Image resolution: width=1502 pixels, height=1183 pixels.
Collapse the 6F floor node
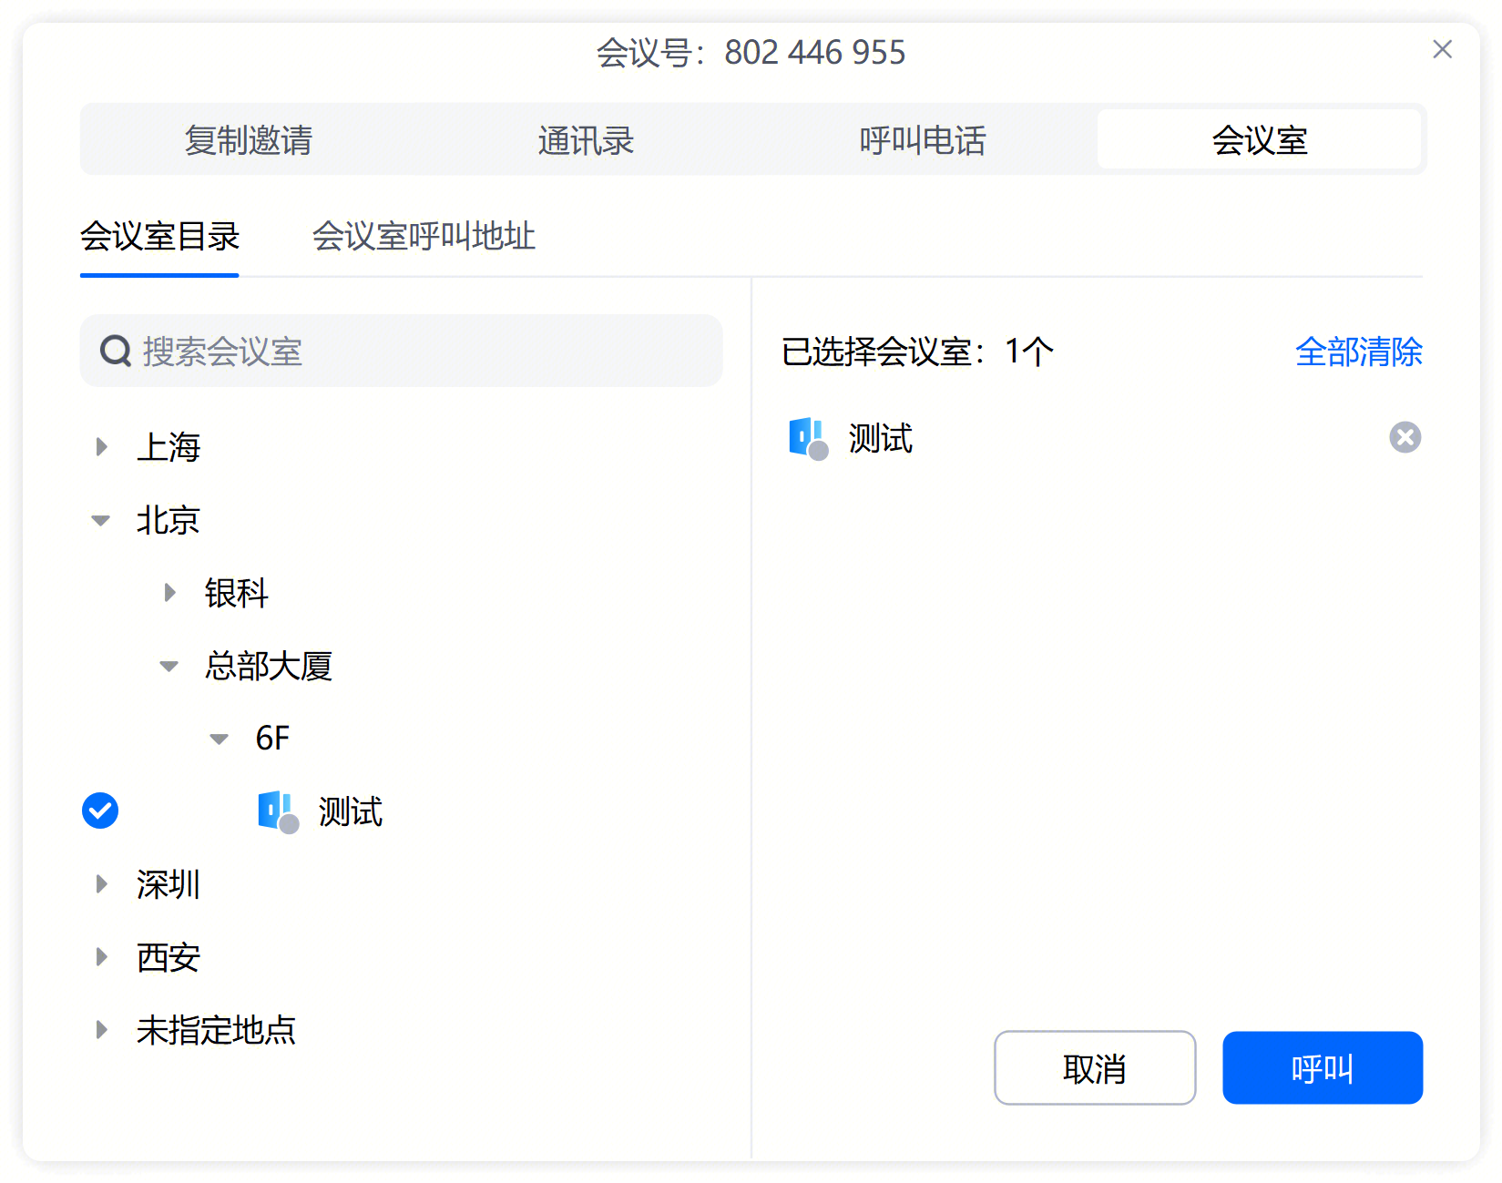[x=220, y=739]
